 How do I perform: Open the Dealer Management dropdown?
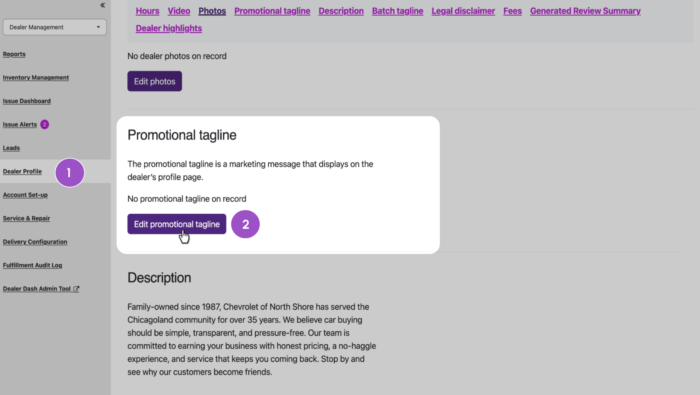(x=55, y=27)
